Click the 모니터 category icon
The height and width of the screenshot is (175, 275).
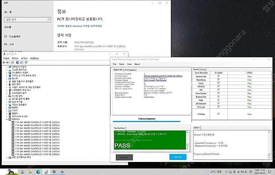(10, 79)
